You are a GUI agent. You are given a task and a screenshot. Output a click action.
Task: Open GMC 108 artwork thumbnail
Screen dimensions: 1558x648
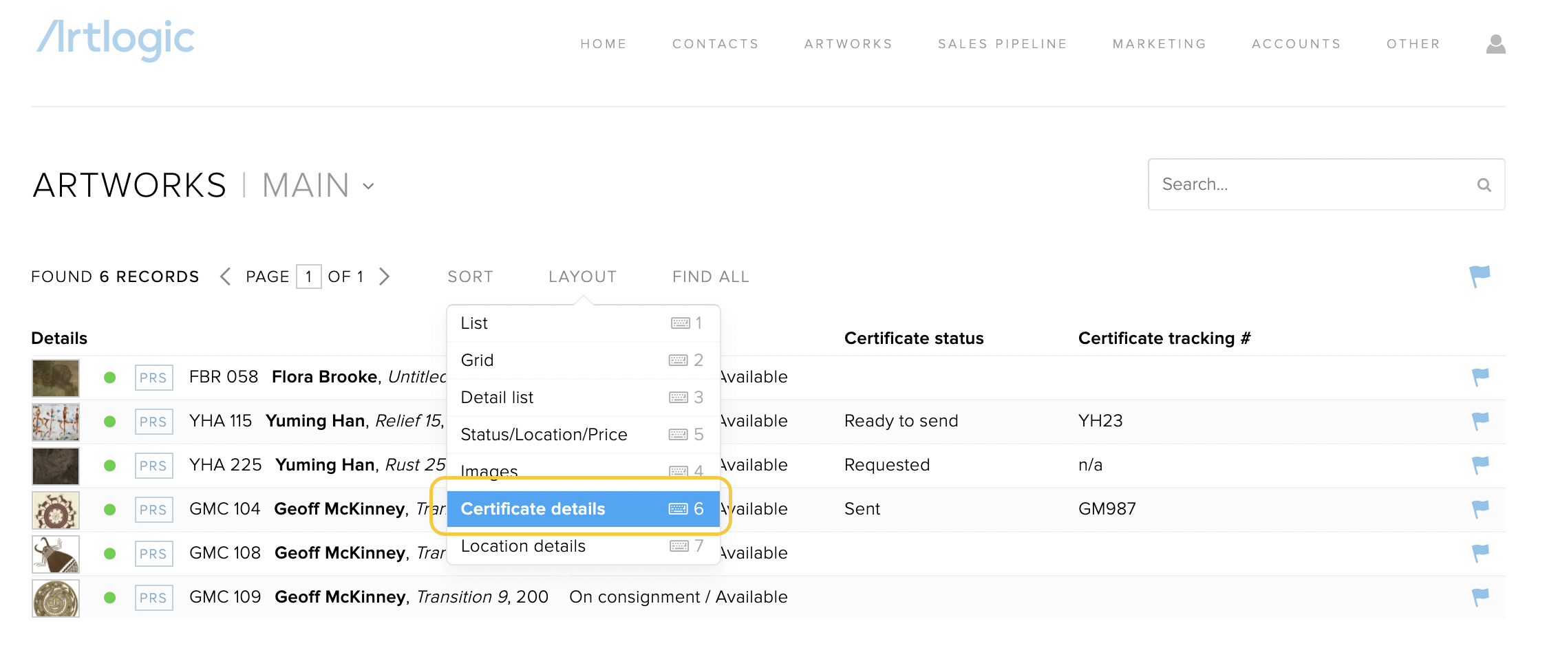56,554
